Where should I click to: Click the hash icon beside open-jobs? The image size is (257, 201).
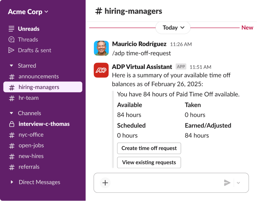click(12, 146)
